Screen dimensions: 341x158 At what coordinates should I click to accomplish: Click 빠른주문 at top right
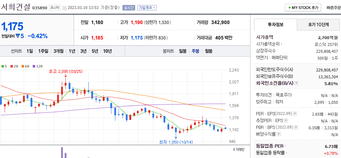click(x=334, y=8)
